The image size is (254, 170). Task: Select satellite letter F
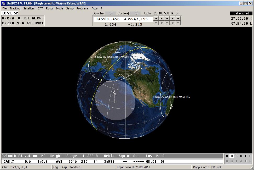[250, 156]
